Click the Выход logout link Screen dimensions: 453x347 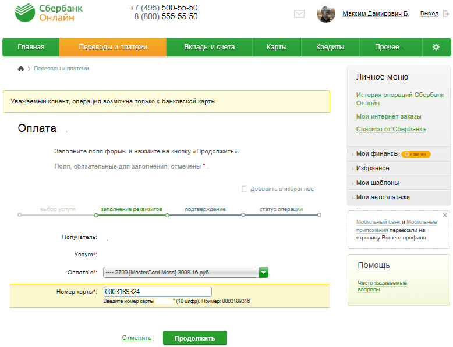429,13
